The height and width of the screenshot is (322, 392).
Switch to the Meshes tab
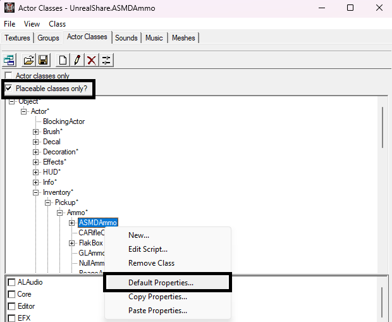(x=183, y=38)
